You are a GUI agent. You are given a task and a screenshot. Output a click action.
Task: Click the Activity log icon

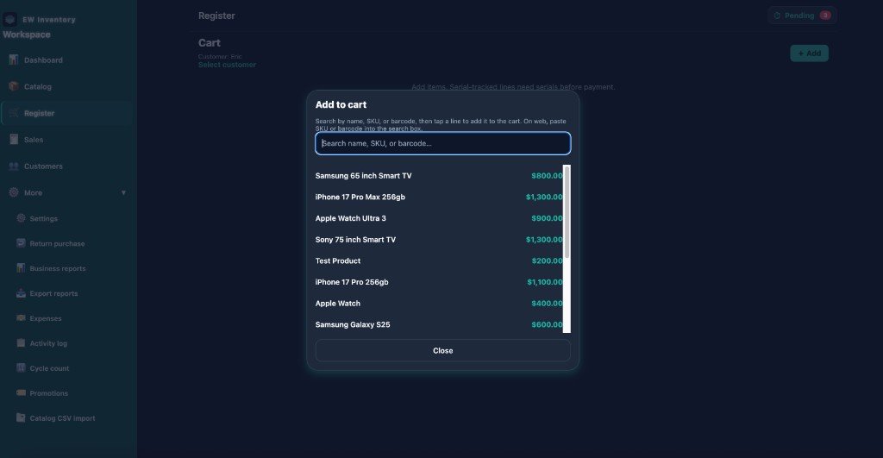[x=21, y=343]
